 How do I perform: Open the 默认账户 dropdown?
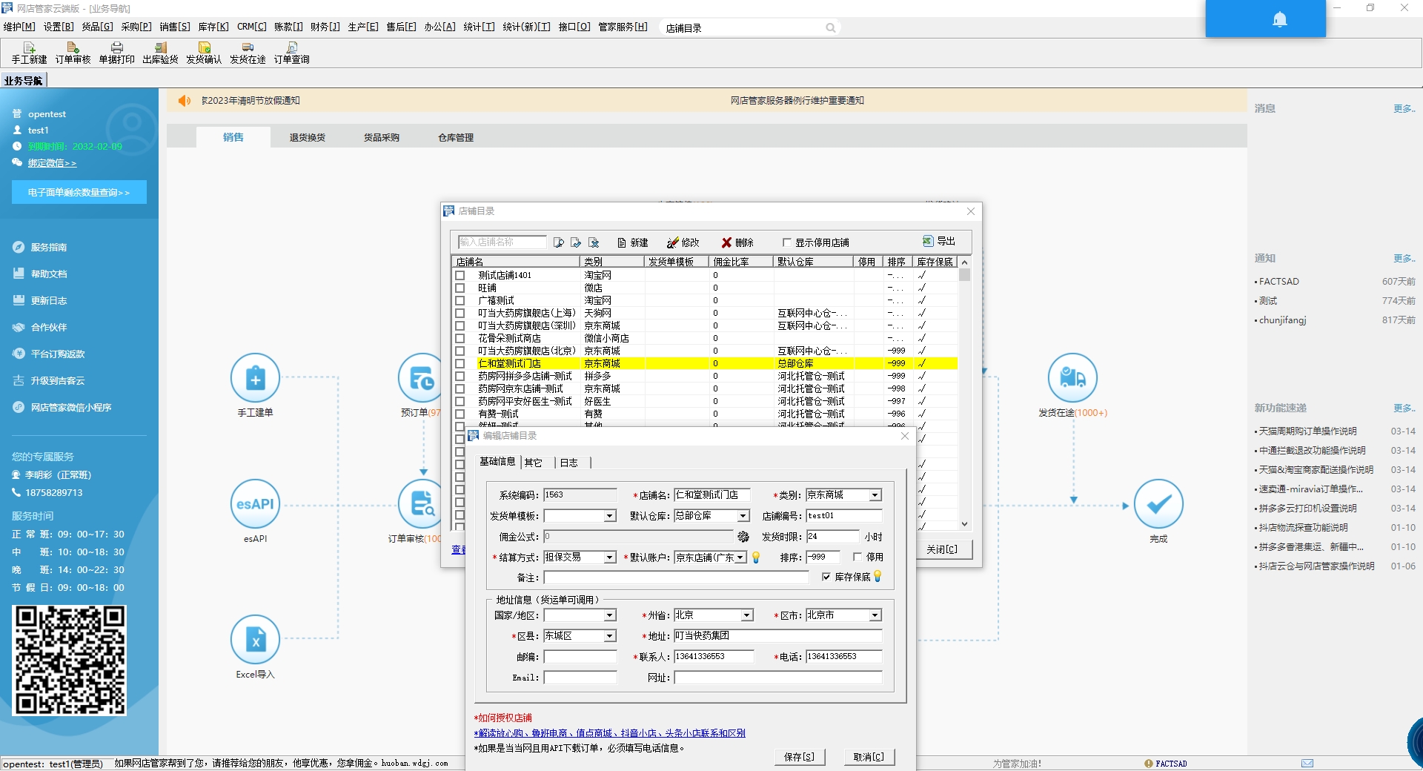pos(740,557)
